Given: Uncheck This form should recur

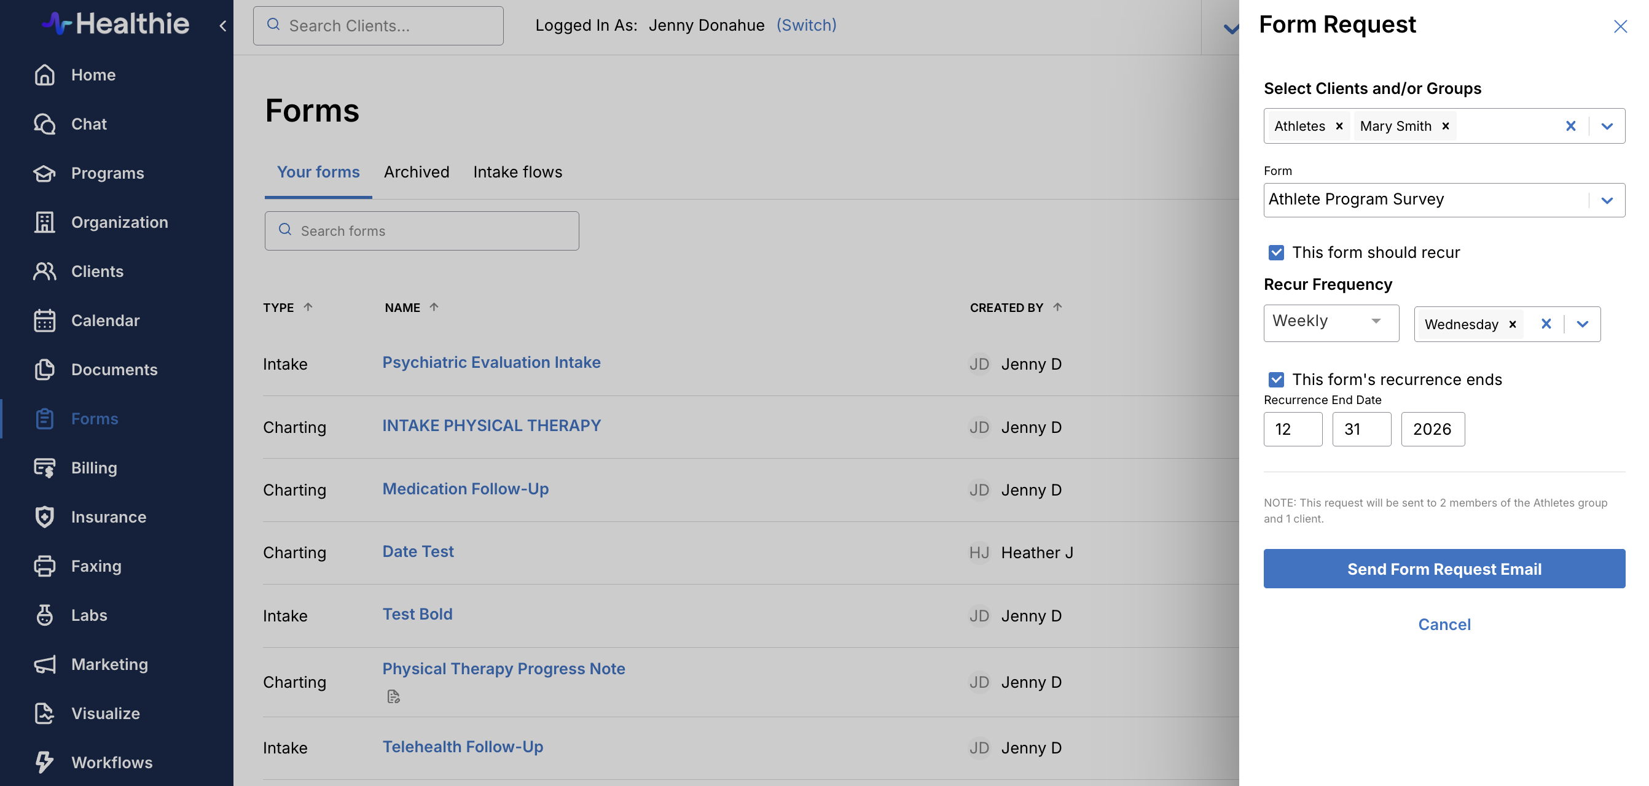Looking at the screenshot, I should pyautogui.click(x=1276, y=252).
